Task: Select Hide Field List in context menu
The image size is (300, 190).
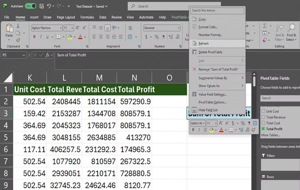Action: (218, 110)
